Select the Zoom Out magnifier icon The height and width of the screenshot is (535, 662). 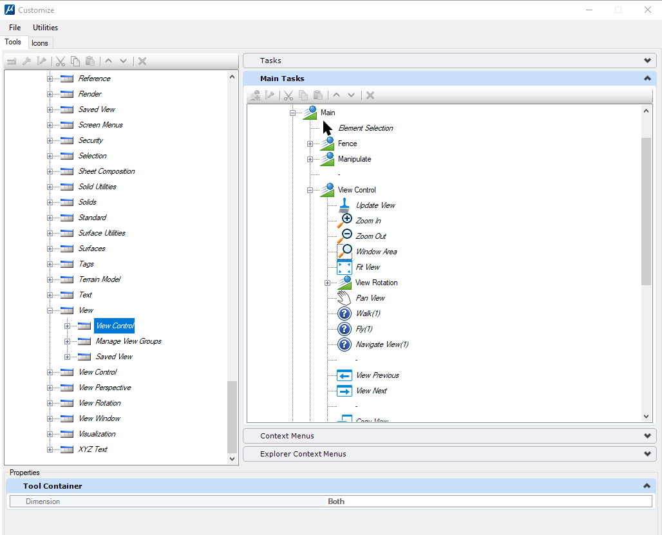[345, 236]
